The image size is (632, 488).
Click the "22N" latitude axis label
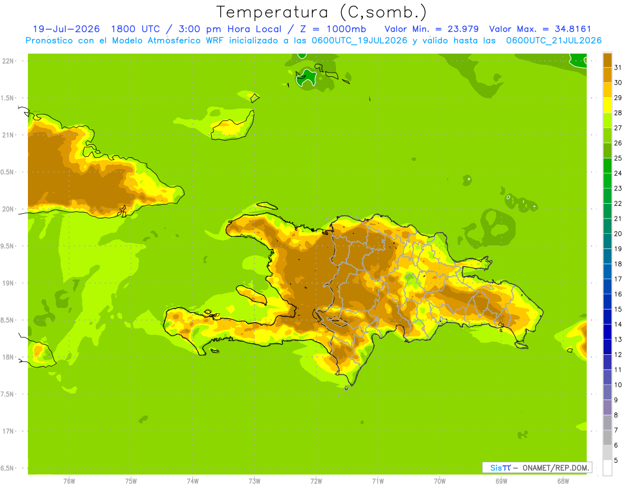tap(7, 61)
